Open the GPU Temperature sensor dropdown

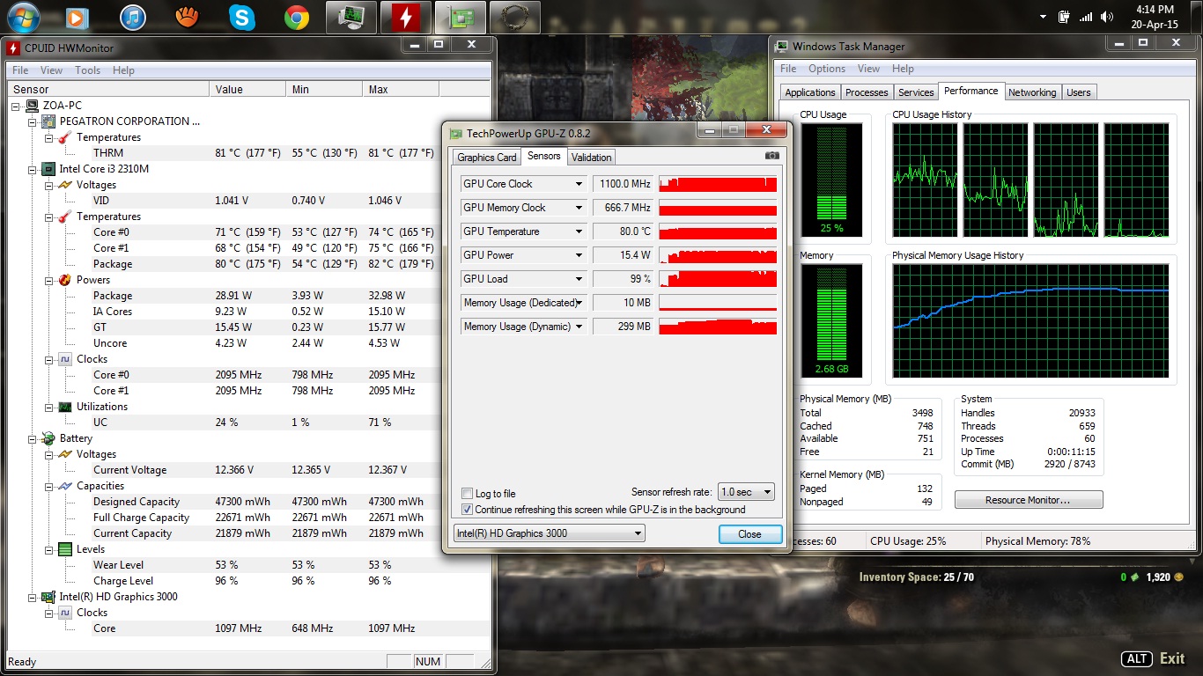[x=579, y=231]
